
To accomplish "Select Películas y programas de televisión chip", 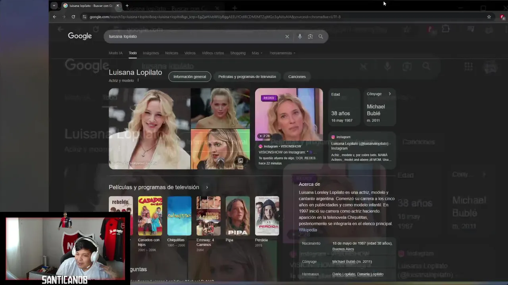I will point(247,77).
